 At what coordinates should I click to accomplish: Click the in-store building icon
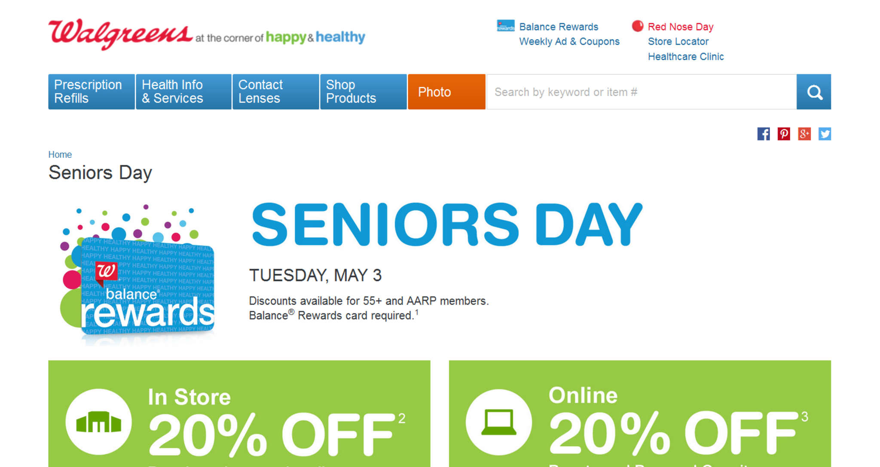point(98,422)
